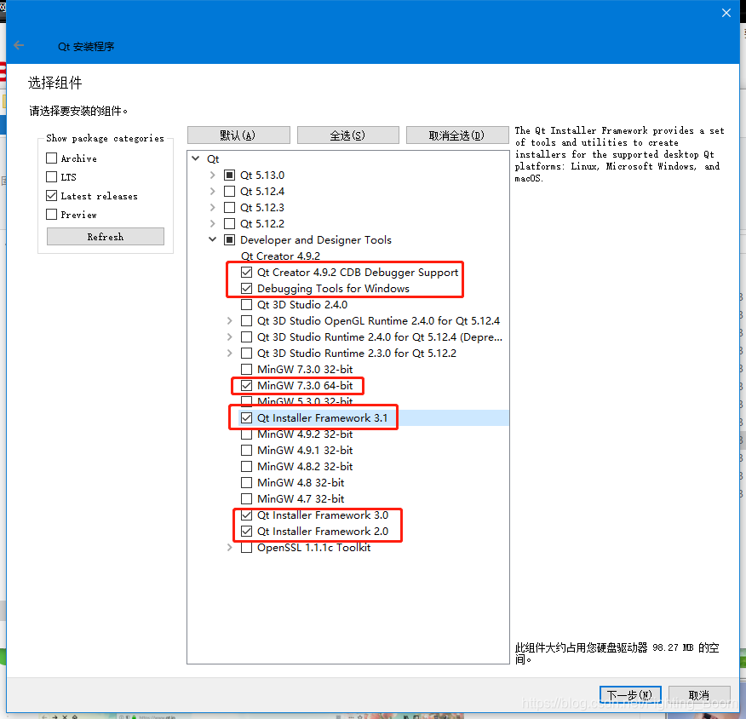Check Qt 3D Studio Runtime 2.4.0 (Depre...) checkbox
The image size is (746, 719).
(x=246, y=336)
